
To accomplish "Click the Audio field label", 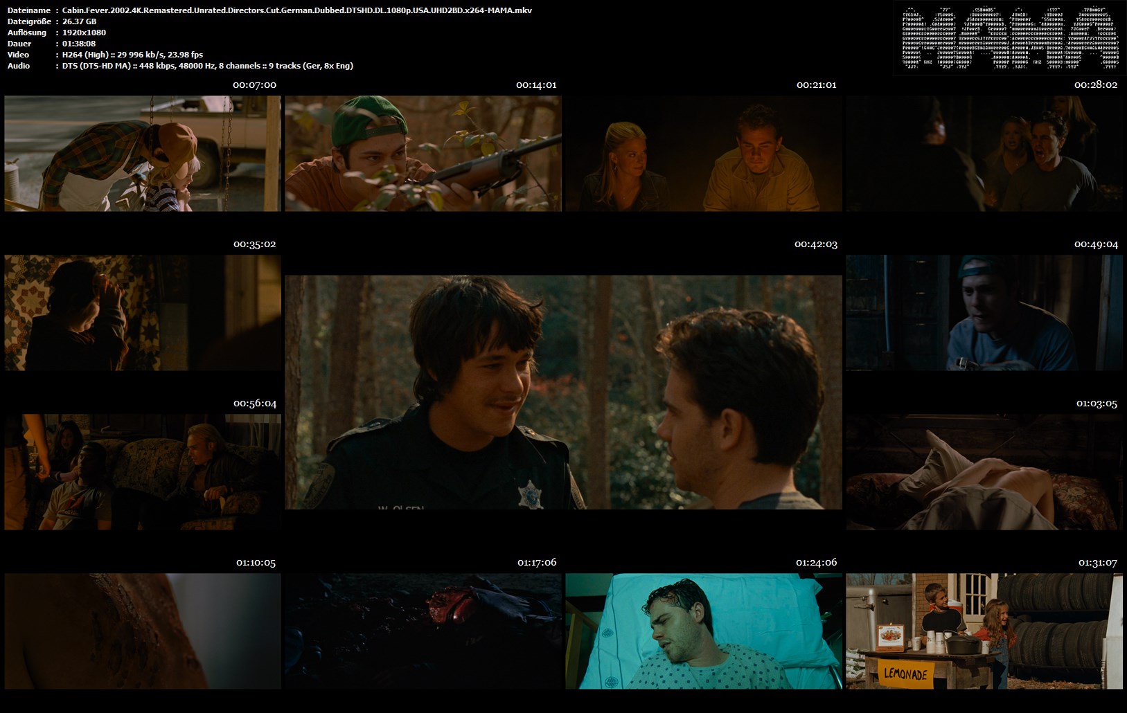I will pyautogui.click(x=19, y=66).
